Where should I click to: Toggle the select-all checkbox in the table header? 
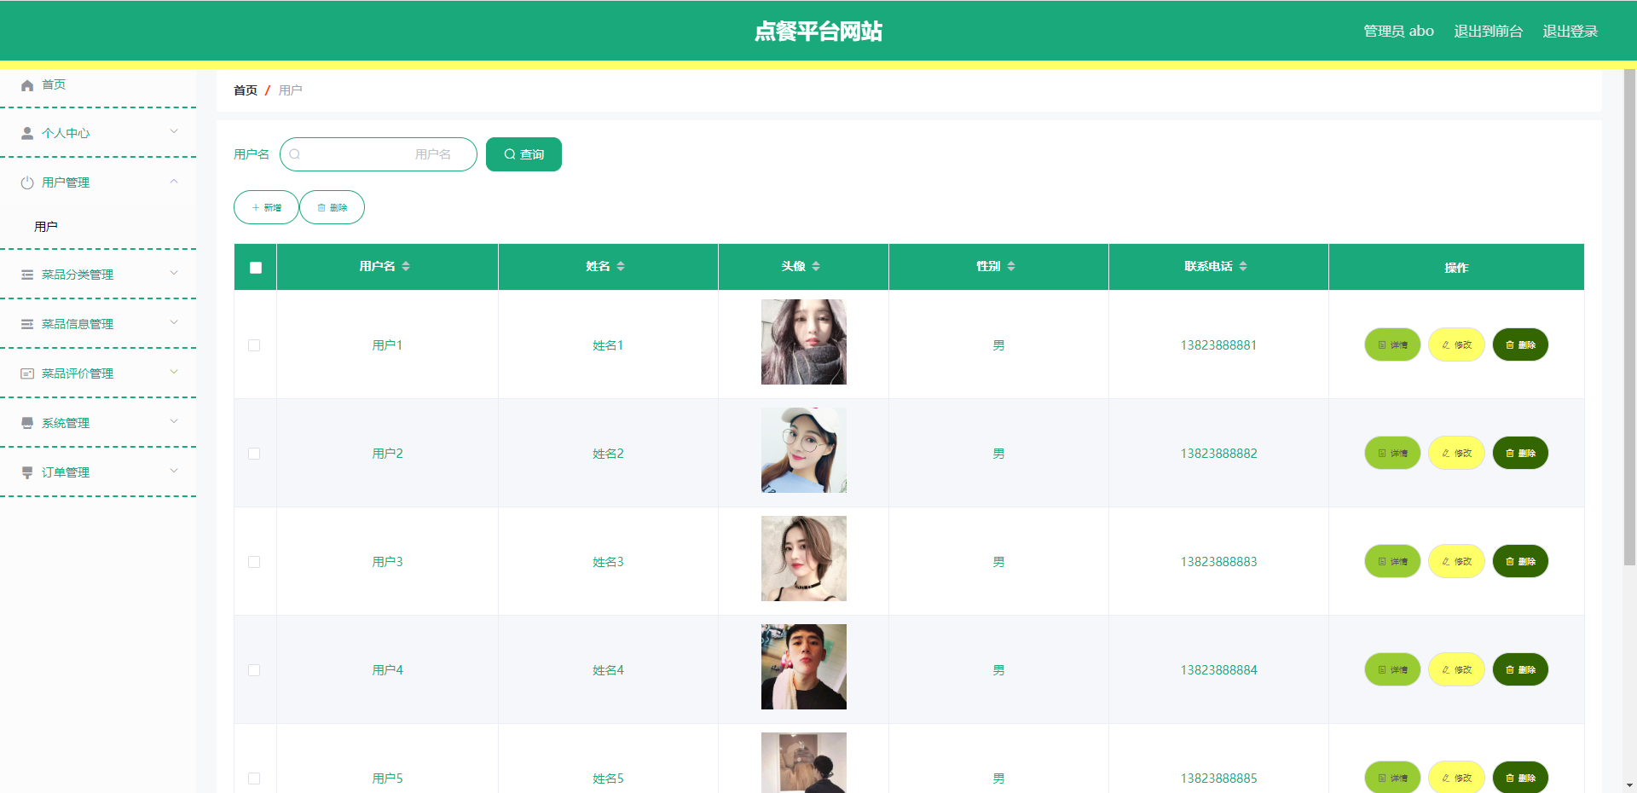click(256, 268)
